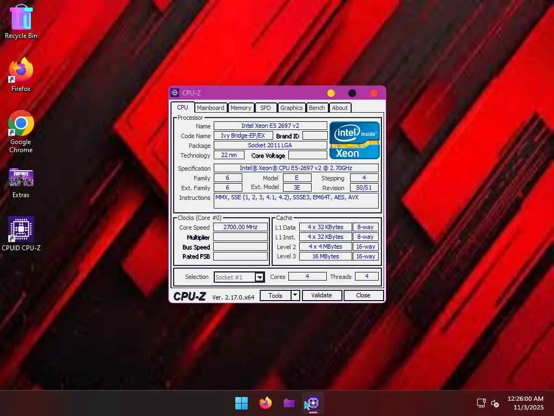Screen dimensions: 554x416
Task: Open the SPD tab
Action: (x=265, y=108)
